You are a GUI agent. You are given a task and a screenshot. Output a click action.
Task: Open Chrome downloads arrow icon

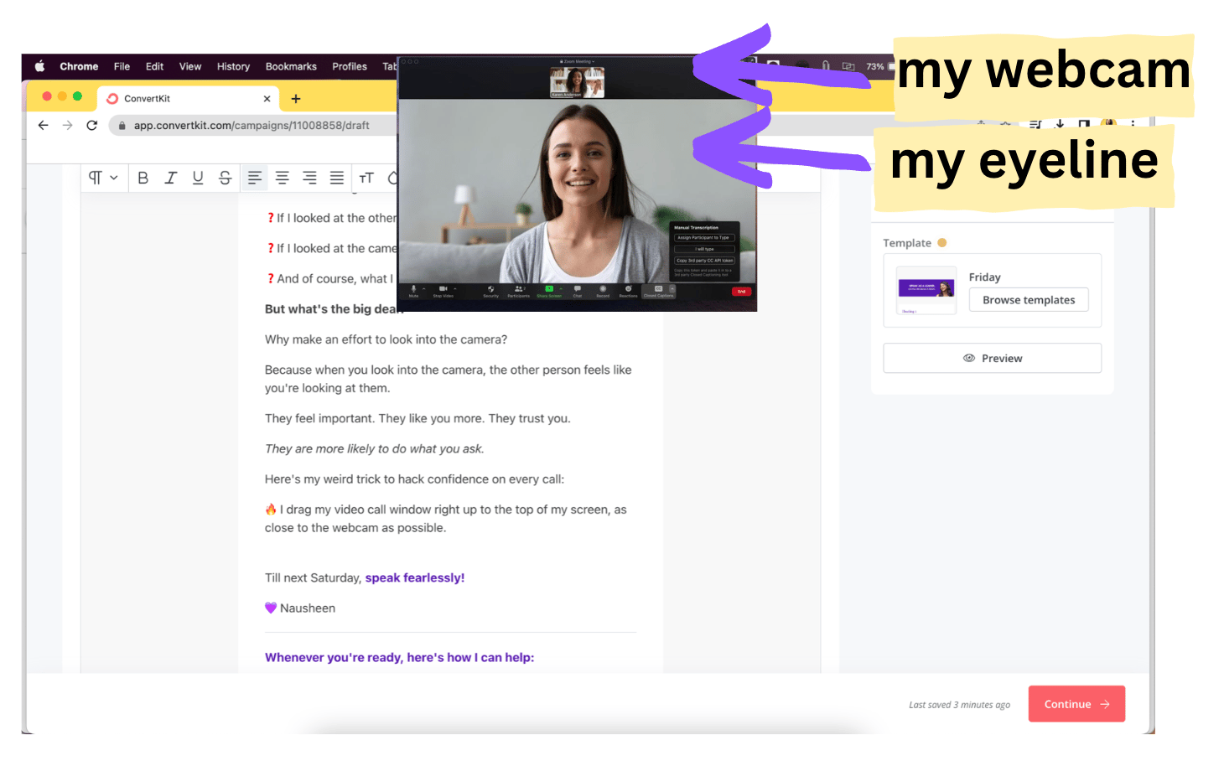click(x=1060, y=123)
